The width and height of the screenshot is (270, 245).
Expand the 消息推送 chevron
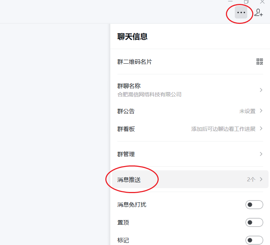click(261, 179)
